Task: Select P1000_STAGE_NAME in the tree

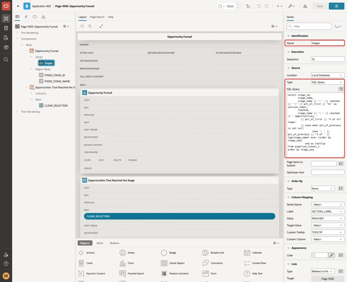Action: pos(57,81)
